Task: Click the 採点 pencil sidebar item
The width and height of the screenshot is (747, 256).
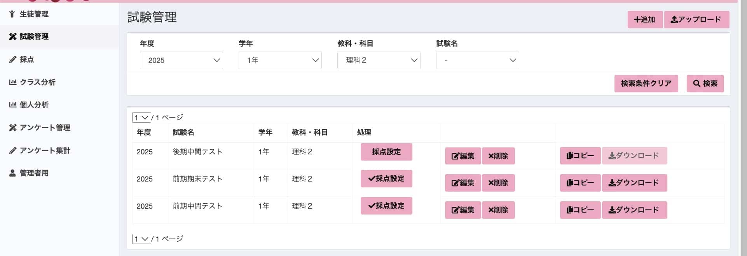Action: pos(26,59)
